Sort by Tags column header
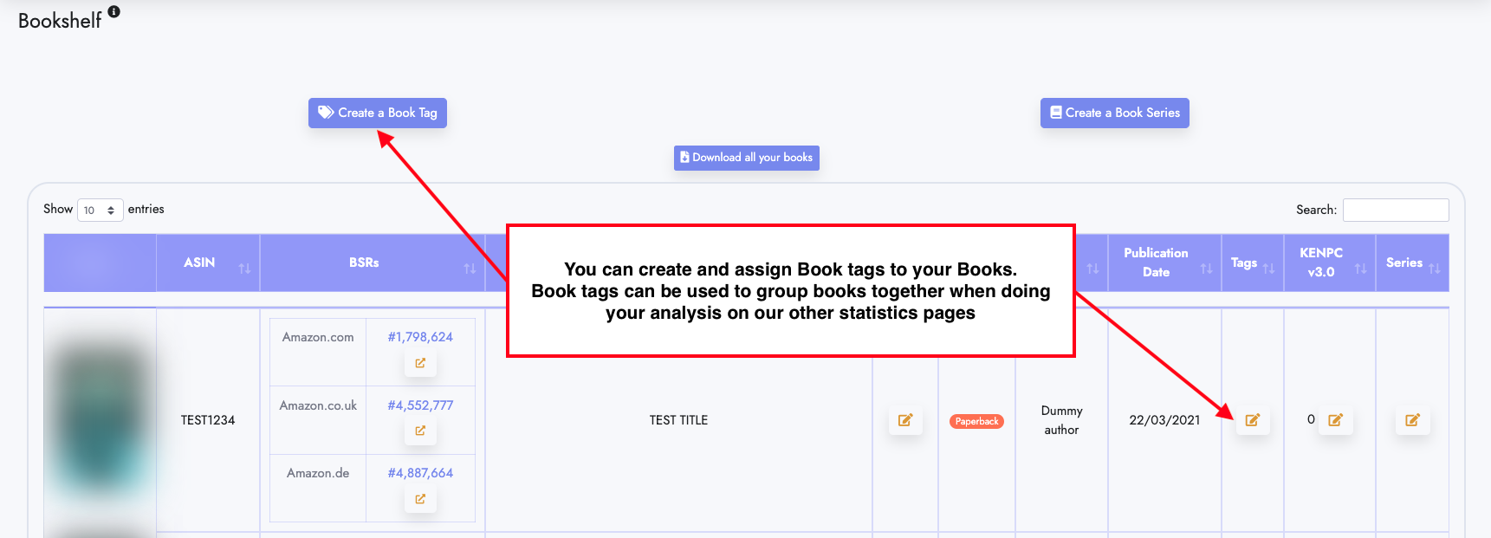The width and height of the screenshot is (1491, 538). (x=1253, y=263)
